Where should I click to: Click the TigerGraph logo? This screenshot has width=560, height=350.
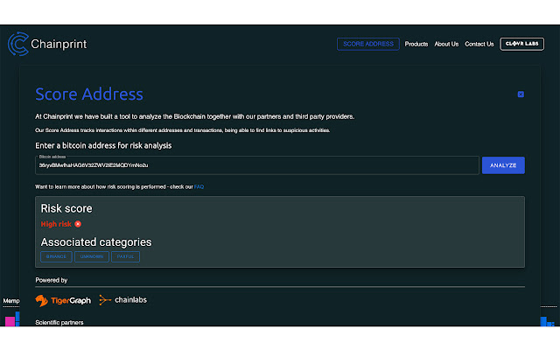(x=63, y=301)
